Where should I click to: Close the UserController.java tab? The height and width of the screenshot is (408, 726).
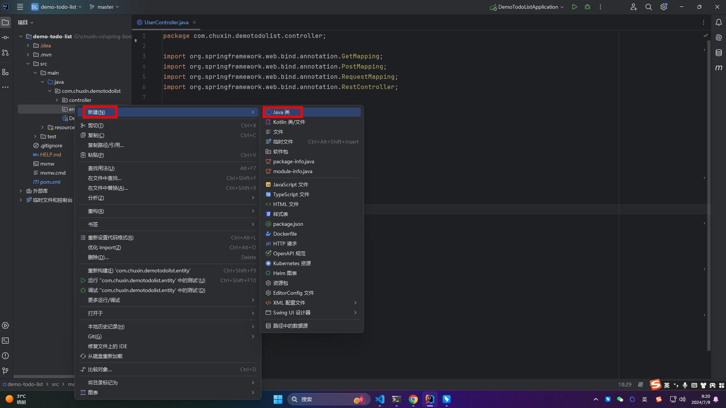[x=194, y=22]
